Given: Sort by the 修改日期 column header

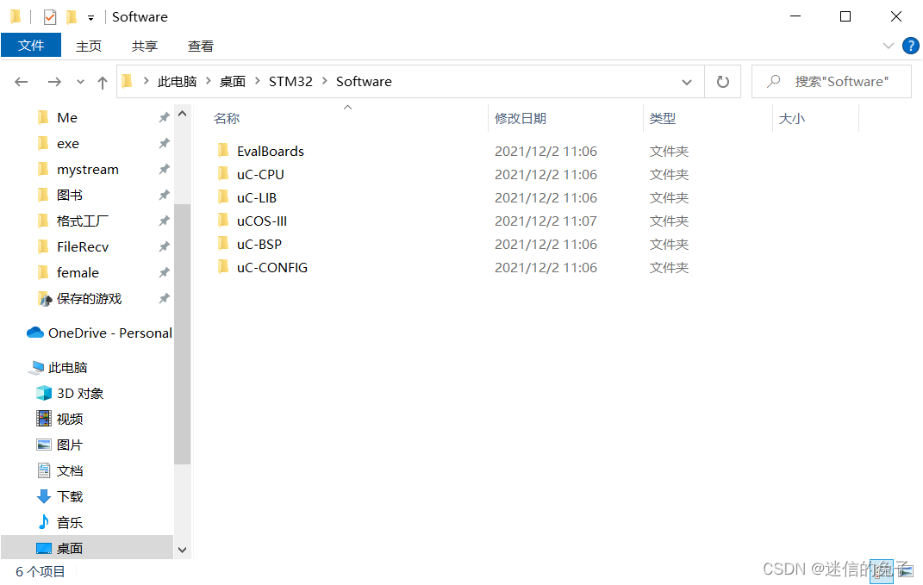Looking at the screenshot, I should pyautogui.click(x=521, y=118).
